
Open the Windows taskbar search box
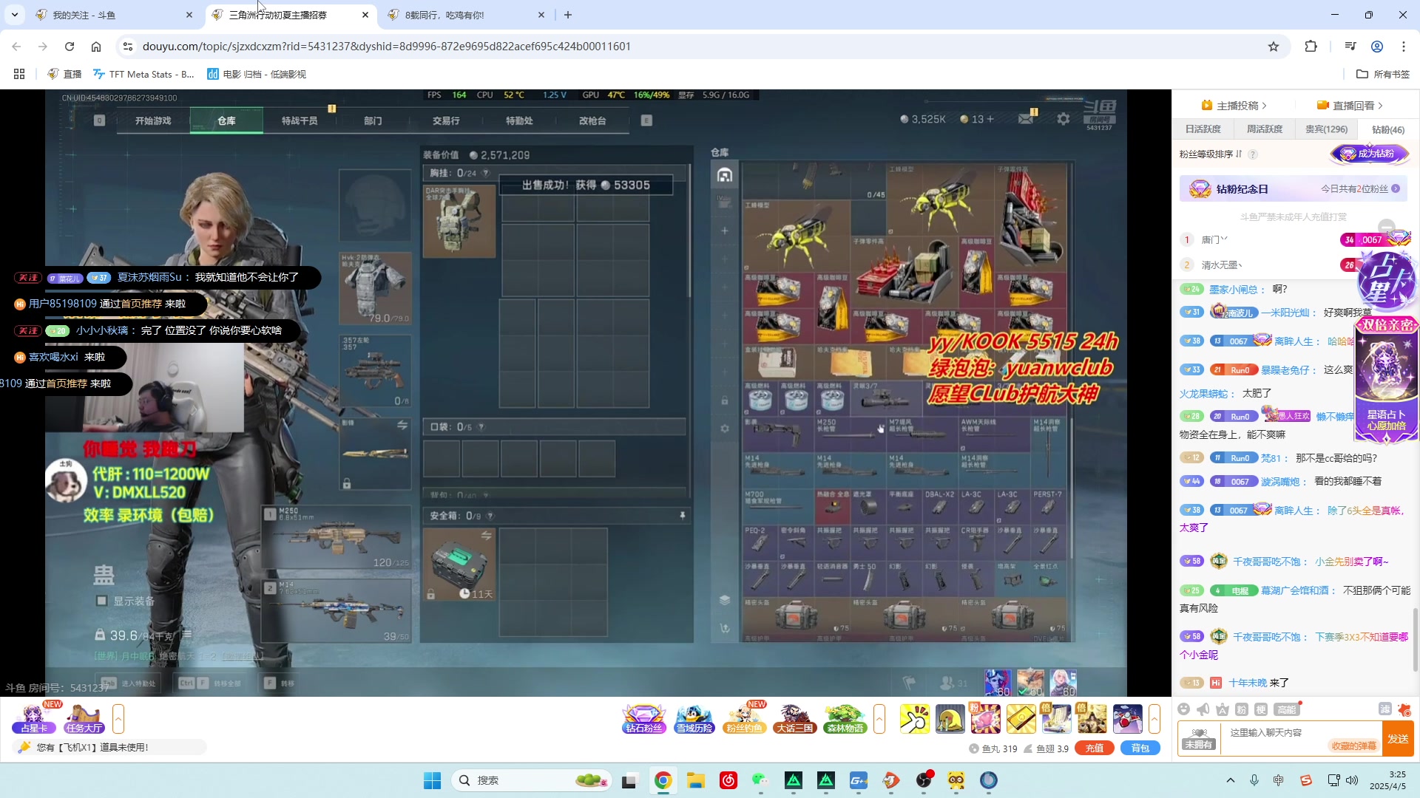pyautogui.click(x=532, y=780)
